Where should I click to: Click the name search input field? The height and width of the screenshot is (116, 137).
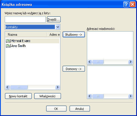[25, 20]
